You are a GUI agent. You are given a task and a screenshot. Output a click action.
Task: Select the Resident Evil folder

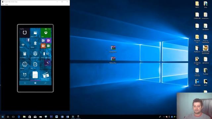point(197,39)
